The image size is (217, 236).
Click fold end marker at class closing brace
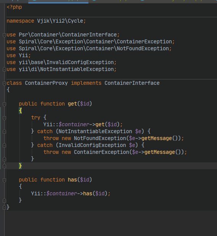(4, 208)
